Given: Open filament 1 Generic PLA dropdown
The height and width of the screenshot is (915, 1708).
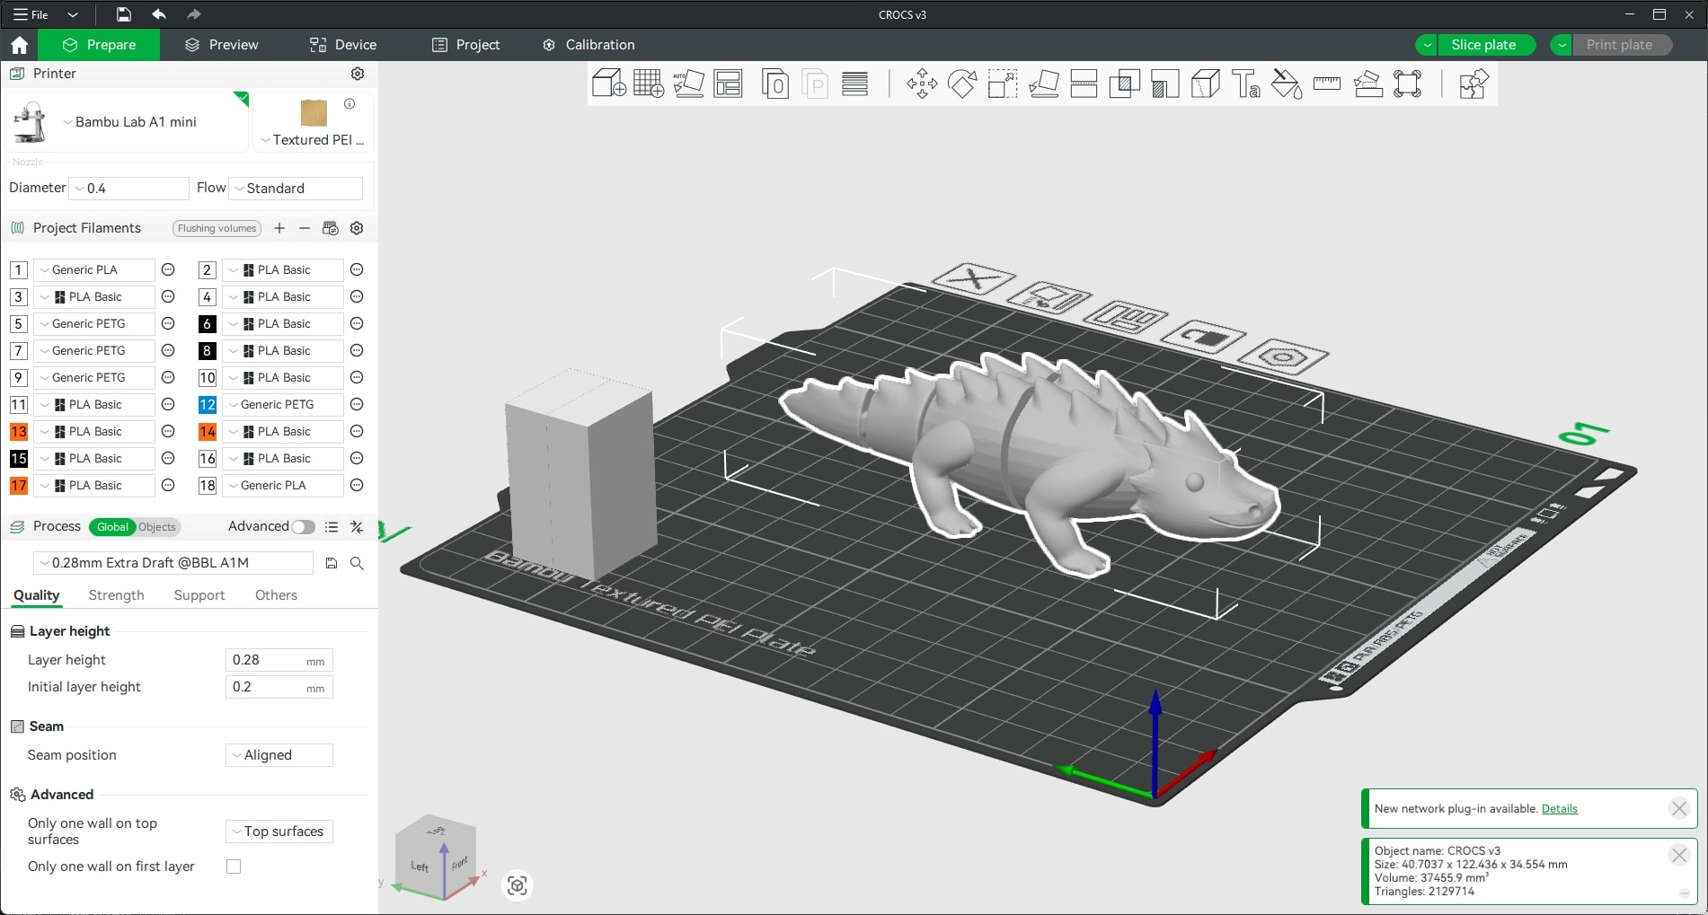Looking at the screenshot, I should click(x=93, y=270).
